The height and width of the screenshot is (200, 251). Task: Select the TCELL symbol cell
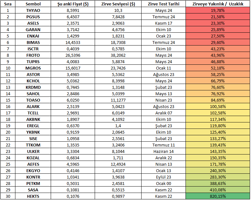33,113
